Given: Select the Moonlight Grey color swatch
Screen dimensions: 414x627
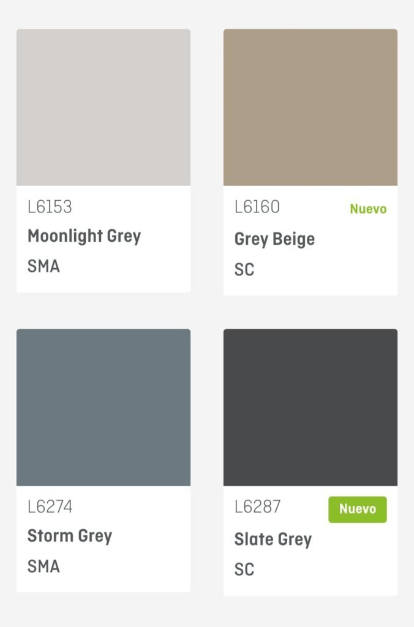Looking at the screenshot, I should tap(103, 107).
